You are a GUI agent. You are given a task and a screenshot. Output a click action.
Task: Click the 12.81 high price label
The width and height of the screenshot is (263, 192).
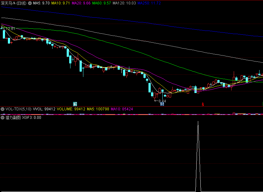pyautogui.click(x=10, y=29)
